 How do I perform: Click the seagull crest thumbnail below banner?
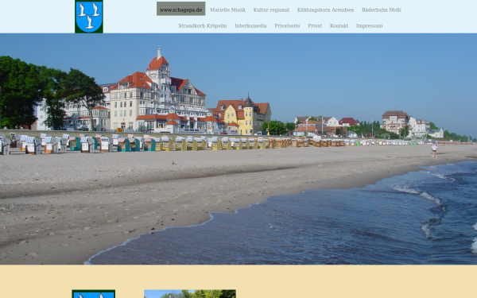94,294
